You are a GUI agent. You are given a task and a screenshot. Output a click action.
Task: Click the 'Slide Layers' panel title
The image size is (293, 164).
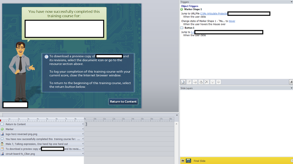[x=187, y=88]
